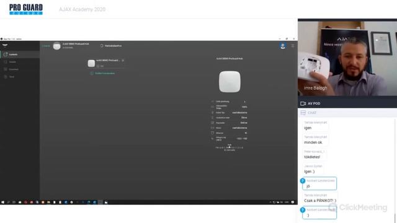Click the chat message 'igen'
Viewport: 397px width, 223px height.
pos(308,128)
